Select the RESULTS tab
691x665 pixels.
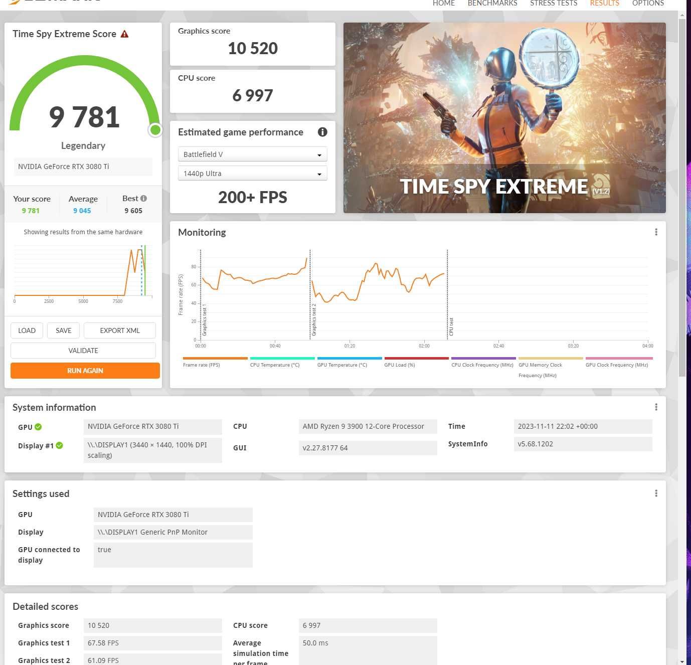tap(605, 3)
